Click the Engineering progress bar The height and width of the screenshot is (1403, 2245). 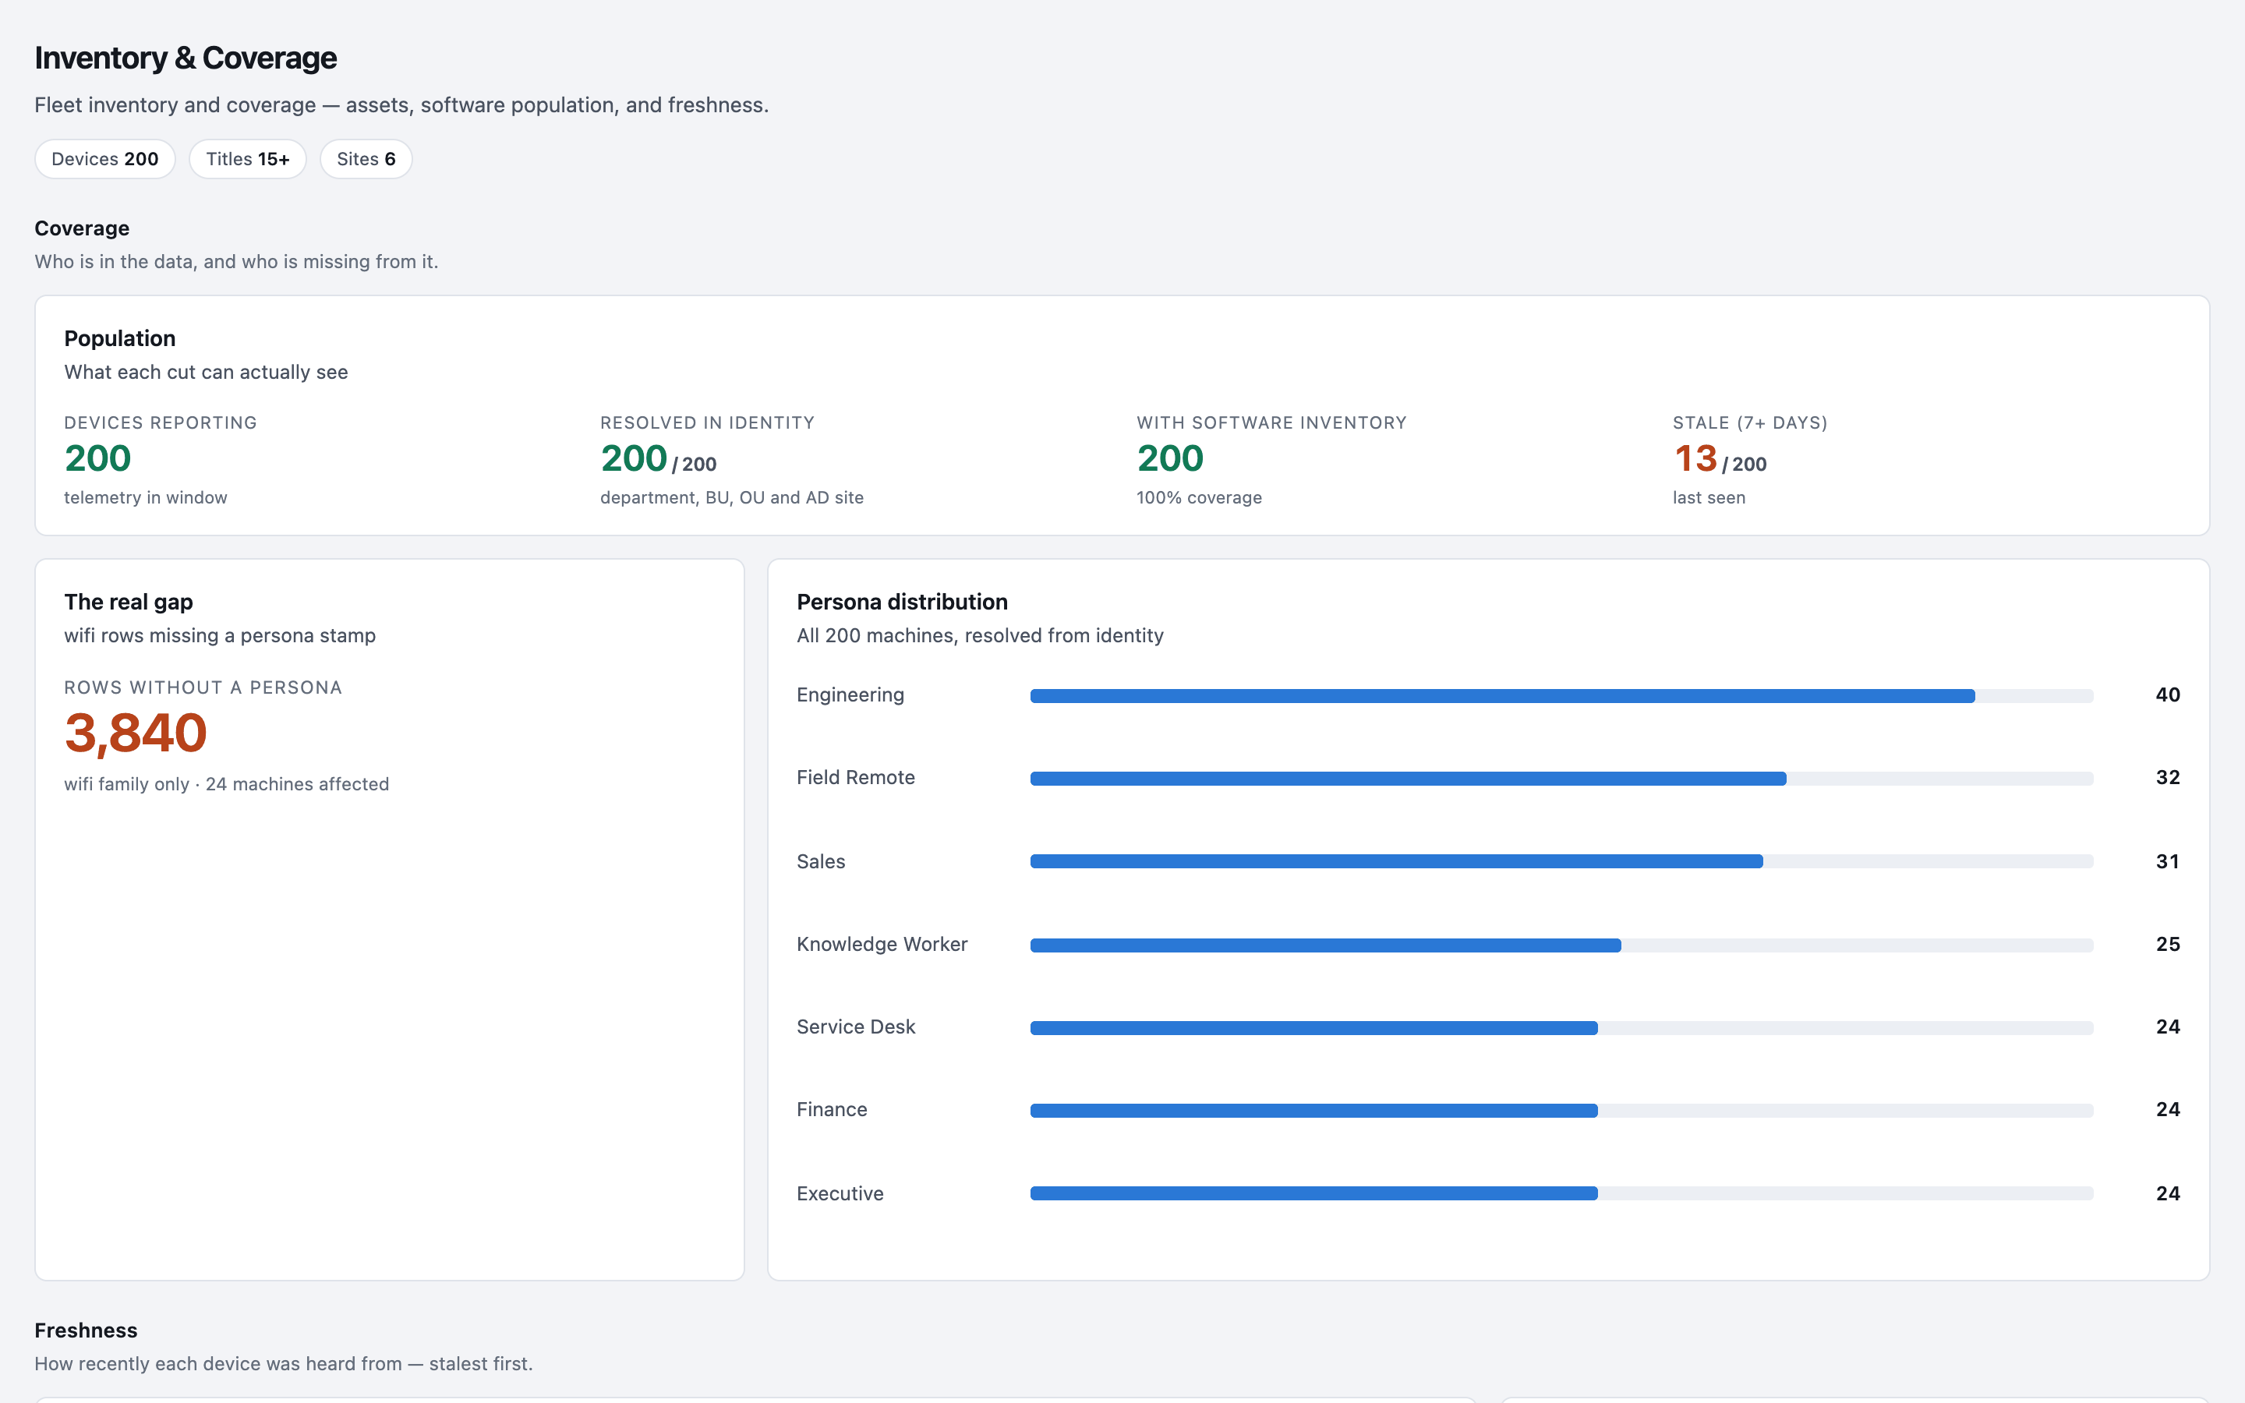(1561, 696)
